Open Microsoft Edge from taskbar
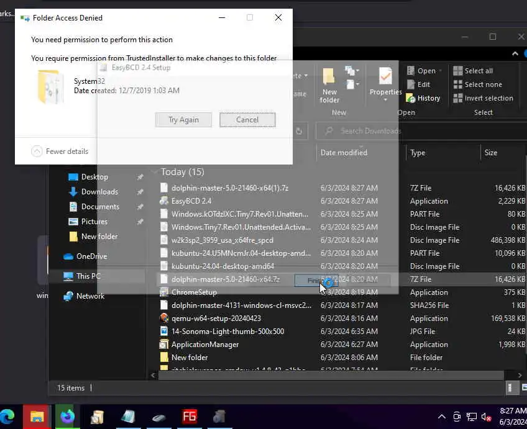Image resolution: width=527 pixels, height=429 pixels. coord(7,417)
